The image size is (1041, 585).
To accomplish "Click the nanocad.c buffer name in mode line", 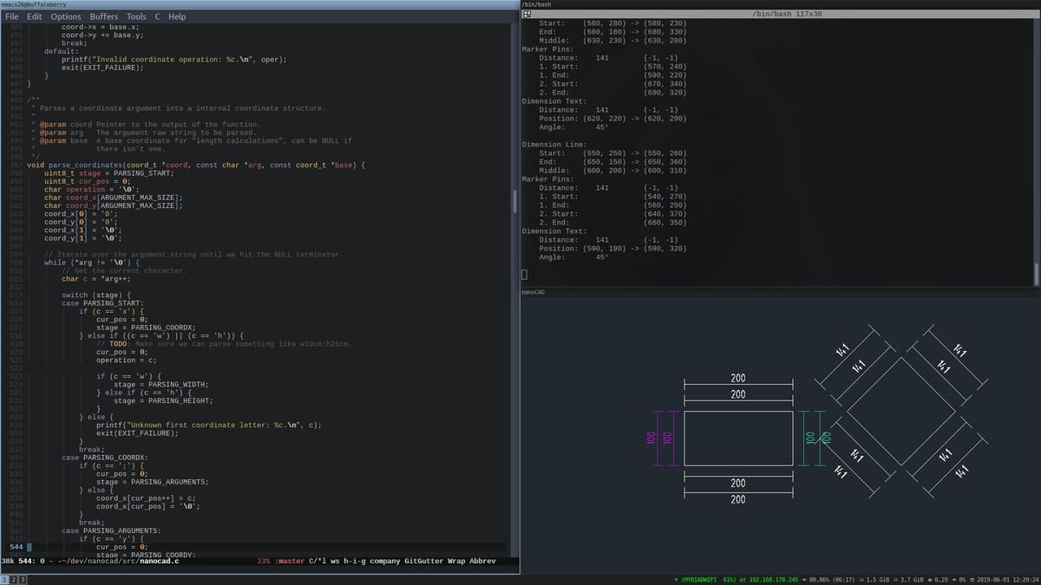I will click(160, 561).
